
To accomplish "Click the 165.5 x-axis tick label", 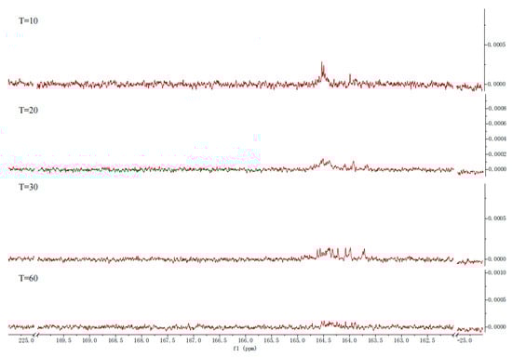I will 271,340.
